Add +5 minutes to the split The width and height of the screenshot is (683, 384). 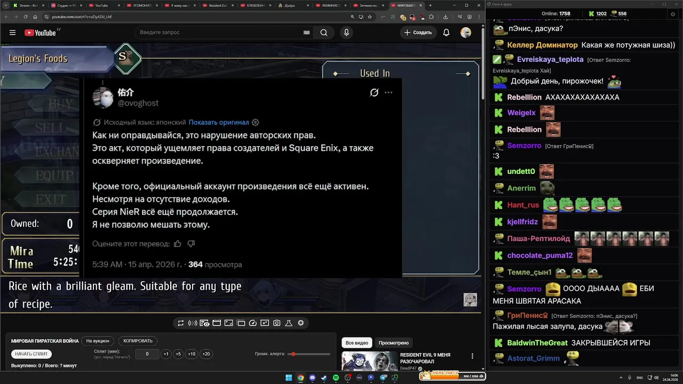(x=178, y=354)
